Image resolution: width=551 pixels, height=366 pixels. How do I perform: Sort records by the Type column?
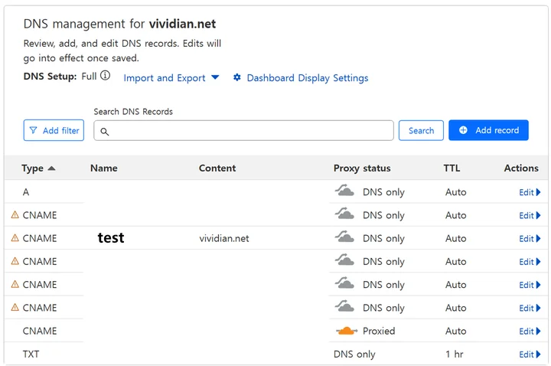click(38, 168)
